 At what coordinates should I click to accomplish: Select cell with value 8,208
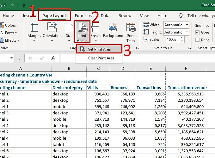[x=150, y=113]
